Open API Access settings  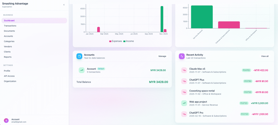(9, 76)
